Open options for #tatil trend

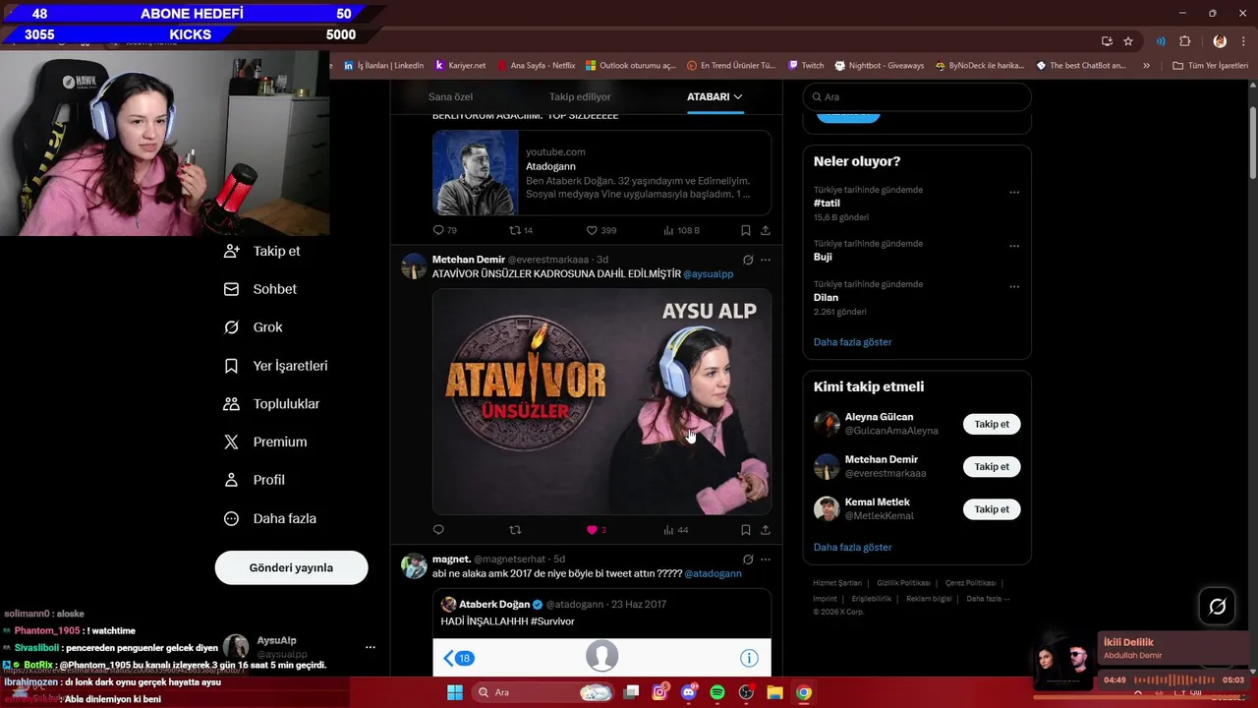point(1014,193)
